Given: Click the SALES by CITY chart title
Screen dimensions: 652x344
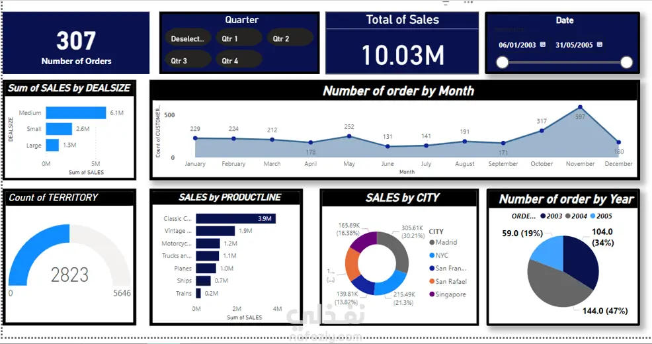Looking at the screenshot, I should [x=403, y=198].
